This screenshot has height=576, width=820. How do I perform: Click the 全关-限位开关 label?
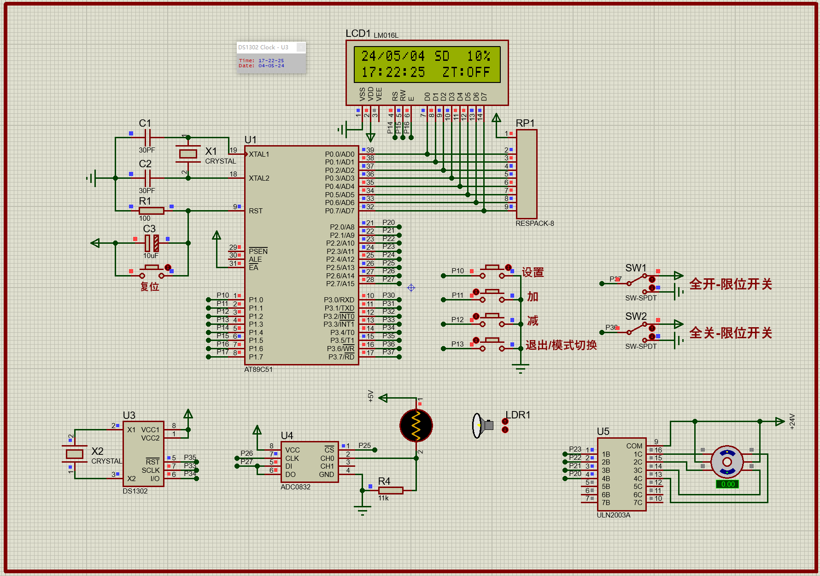pyautogui.click(x=731, y=333)
